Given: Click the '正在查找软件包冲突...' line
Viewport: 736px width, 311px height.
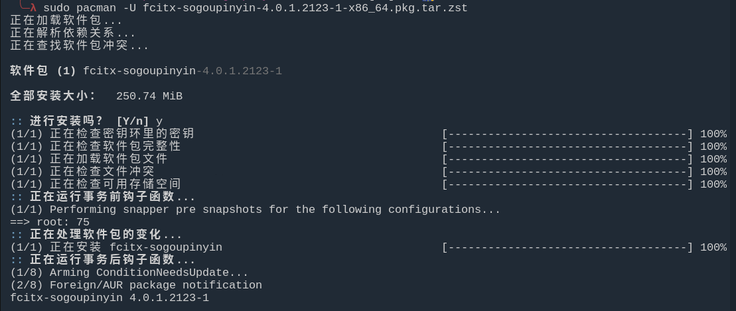Looking at the screenshot, I should pos(80,46).
